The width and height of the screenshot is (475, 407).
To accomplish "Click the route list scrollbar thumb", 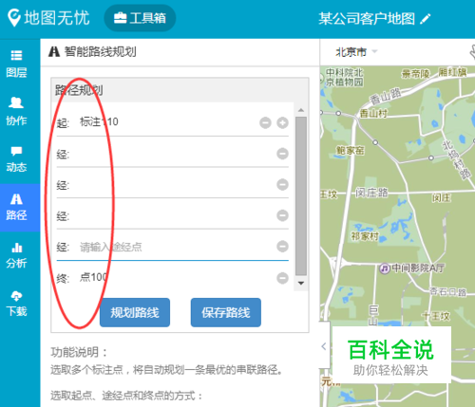I will pos(301,196).
